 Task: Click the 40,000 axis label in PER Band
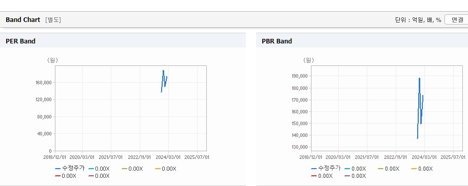click(x=45, y=134)
